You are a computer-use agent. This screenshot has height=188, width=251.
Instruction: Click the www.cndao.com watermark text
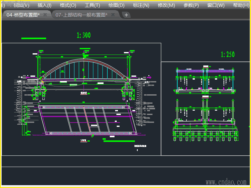226,182
